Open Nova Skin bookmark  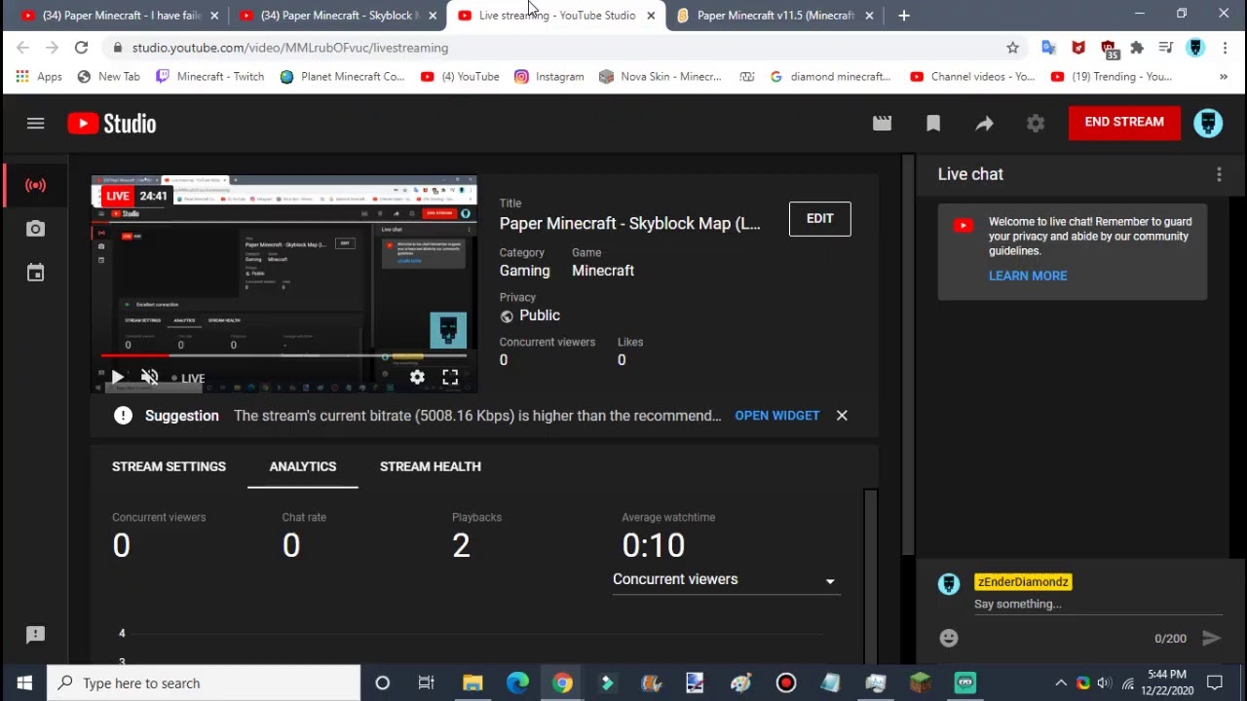660,77
